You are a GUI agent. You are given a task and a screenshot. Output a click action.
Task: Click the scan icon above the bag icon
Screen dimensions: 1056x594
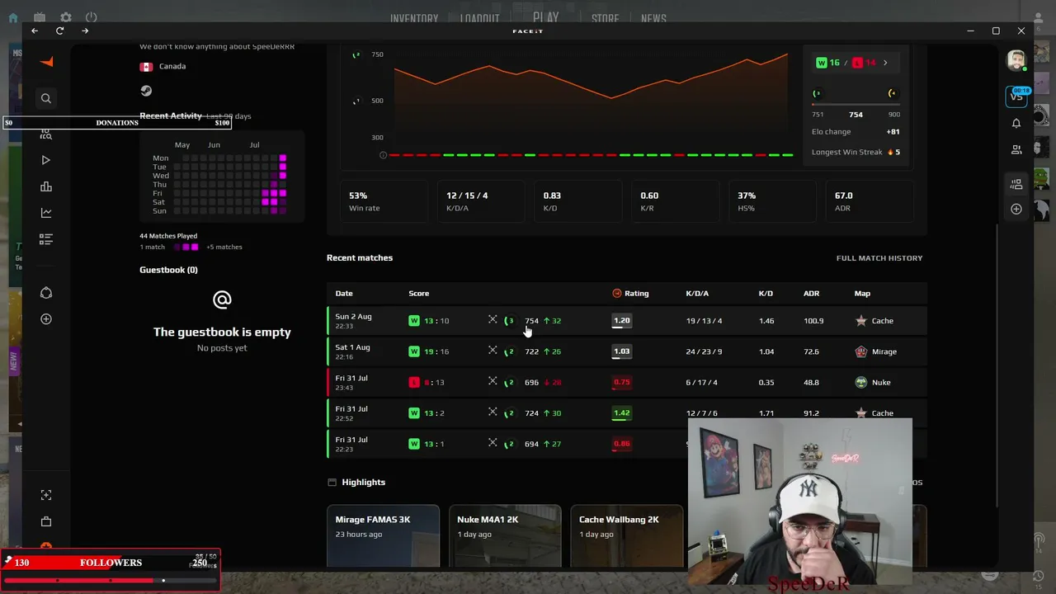point(46,495)
